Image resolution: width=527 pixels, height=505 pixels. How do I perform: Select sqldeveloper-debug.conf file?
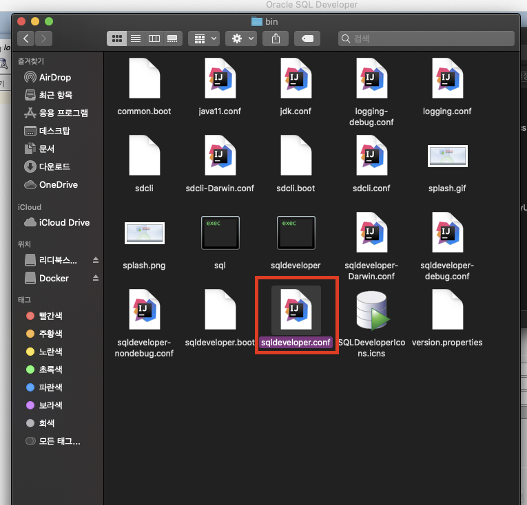click(447, 233)
